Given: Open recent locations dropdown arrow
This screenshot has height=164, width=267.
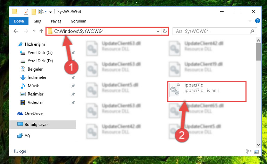Looking at the screenshot, I should click(x=34, y=31).
